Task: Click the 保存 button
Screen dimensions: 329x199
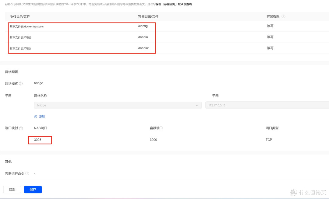Action: [x=33, y=190]
